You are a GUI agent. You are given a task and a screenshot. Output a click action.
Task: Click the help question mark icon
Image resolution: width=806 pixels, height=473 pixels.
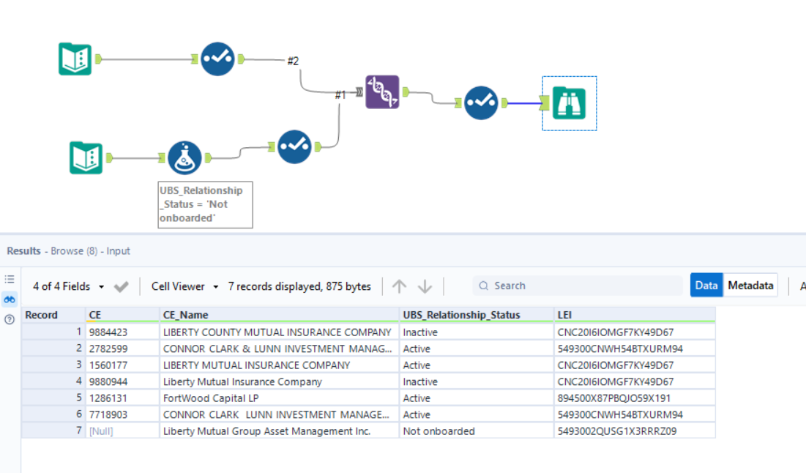[10, 319]
